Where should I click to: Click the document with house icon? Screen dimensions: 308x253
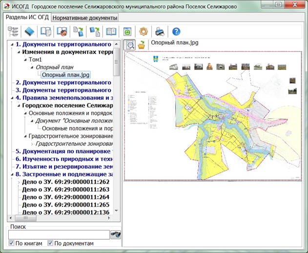pyautogui.click(x=62, y=32)
